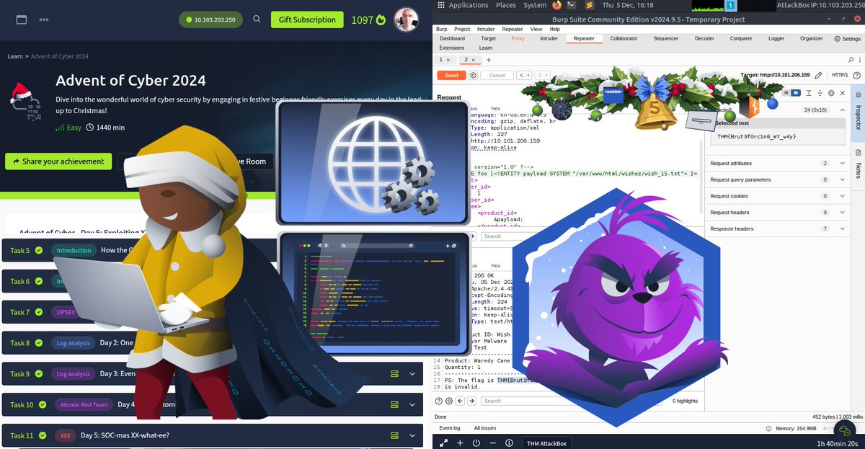Click the 10.103.203.250 IP address pill

pyautogui.click(x=212, y=19)
